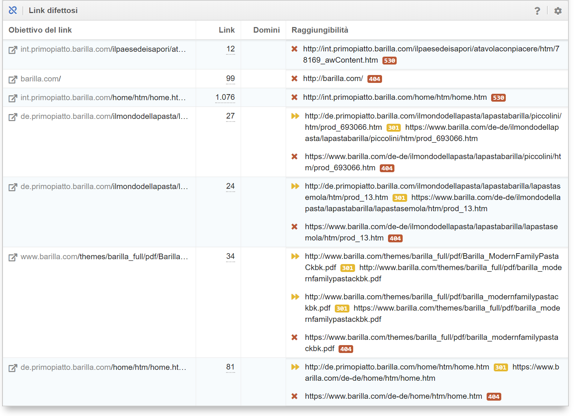Click 404 badge after de-de home.htm URL
574x416 pixels.
click(x=494, y=396)
